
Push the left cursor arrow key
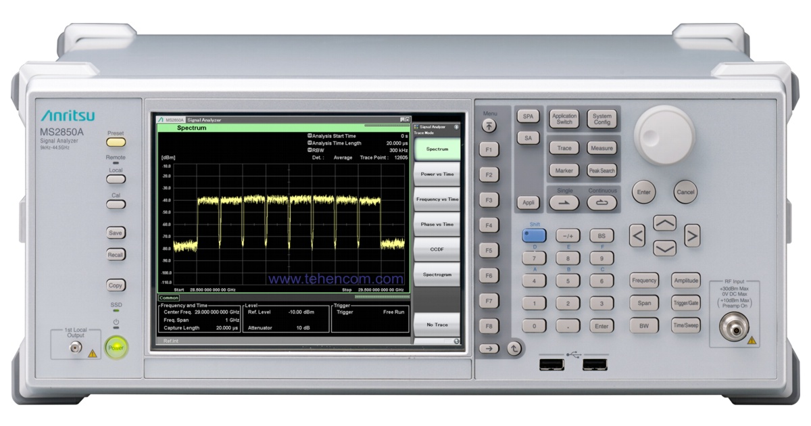tap(637, 235)
